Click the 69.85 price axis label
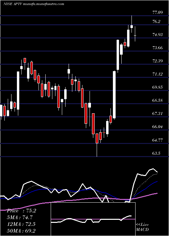The image size is (169, 236). coord(158,87)
